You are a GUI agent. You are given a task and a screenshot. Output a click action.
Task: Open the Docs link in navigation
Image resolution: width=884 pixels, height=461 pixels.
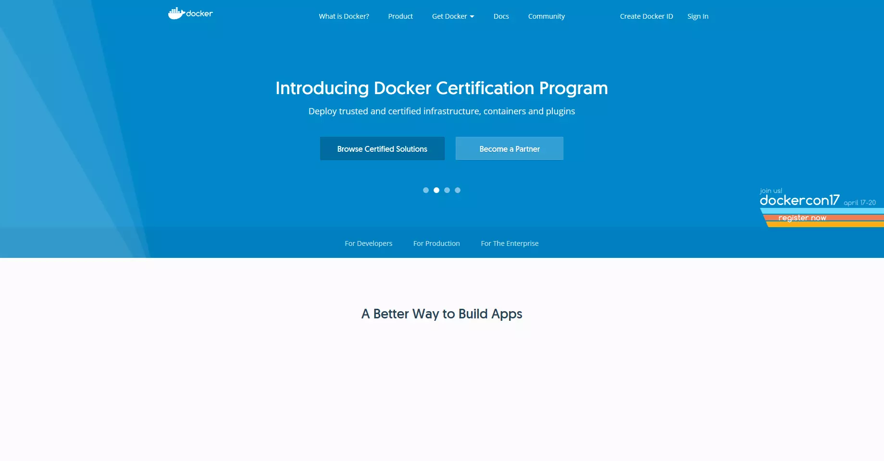tap(501, 16)
